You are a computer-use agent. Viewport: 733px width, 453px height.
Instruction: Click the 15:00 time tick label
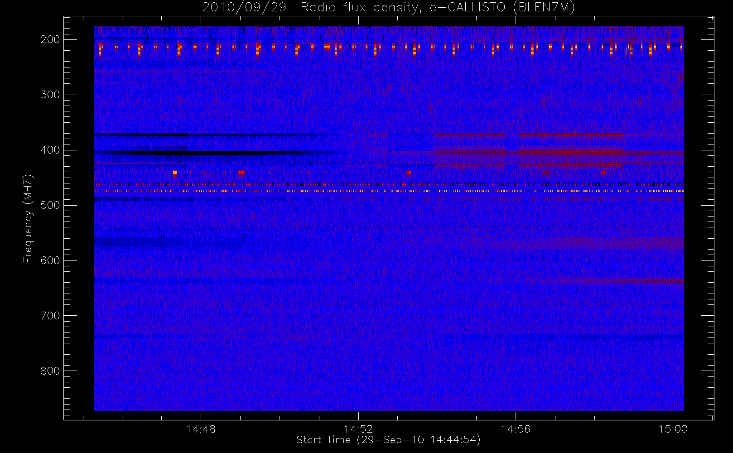click(673, 429)
